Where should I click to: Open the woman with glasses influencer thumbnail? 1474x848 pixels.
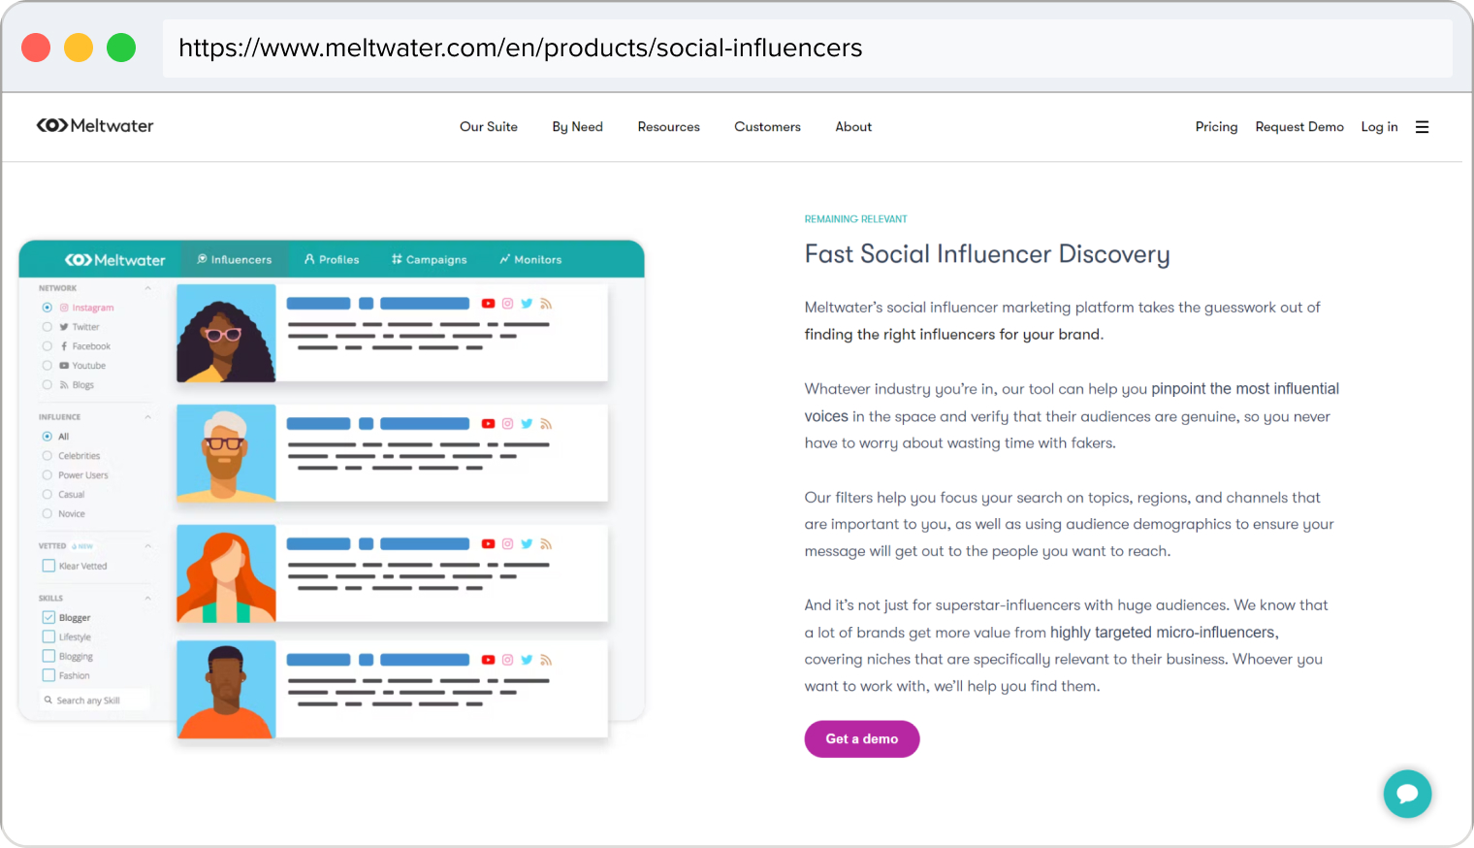tap(226, 333)
